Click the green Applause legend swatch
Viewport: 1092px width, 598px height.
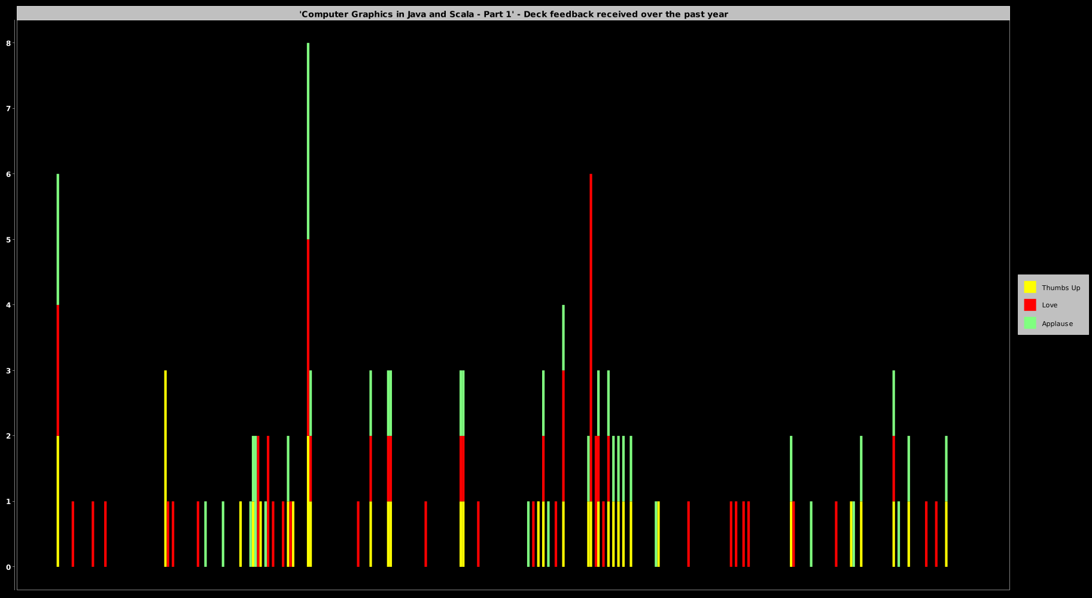click(x=1030, y=323)
